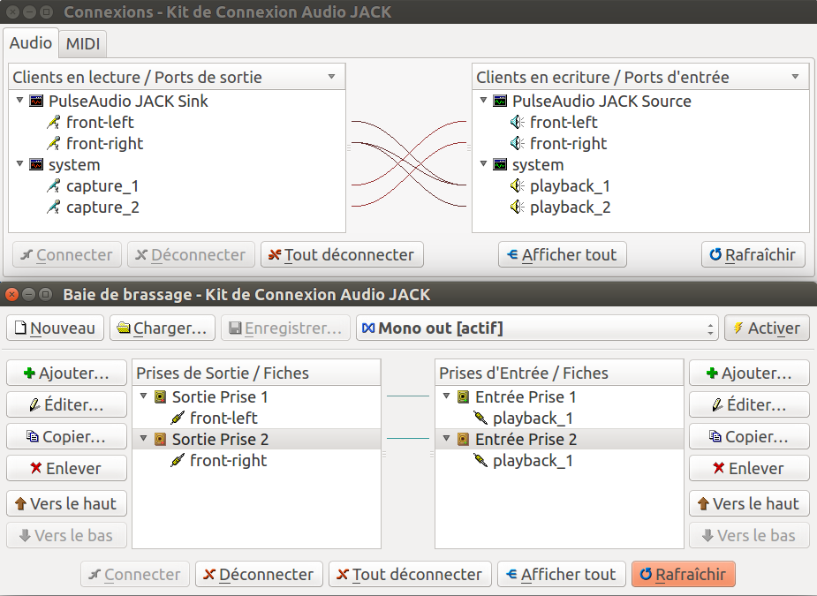Image resolution: width=817 pixels, height=596 pixels.
Task: Open the Mono out patchbay dropdown
Action: 711,328
